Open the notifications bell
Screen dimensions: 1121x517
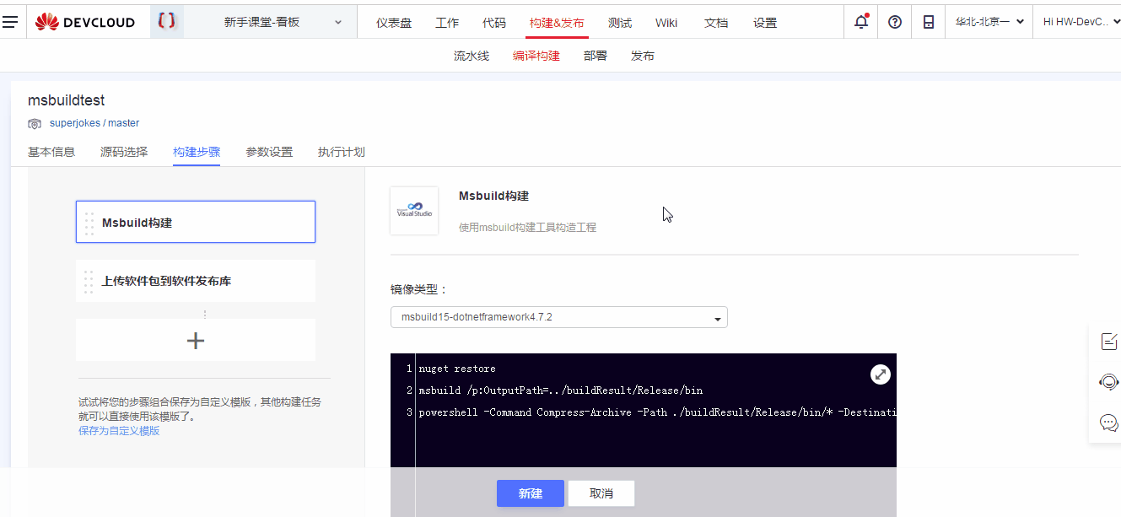tap(860, 21)
